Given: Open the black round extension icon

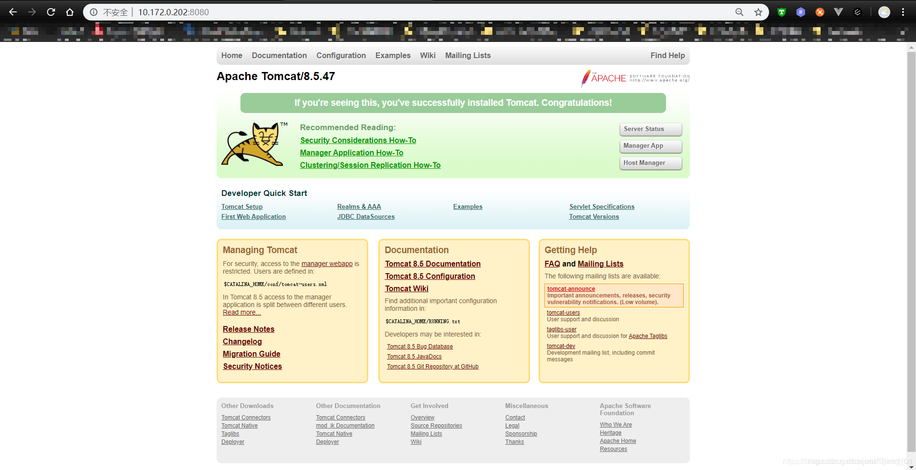Looking at the screenshot, I should coord(857,12).
